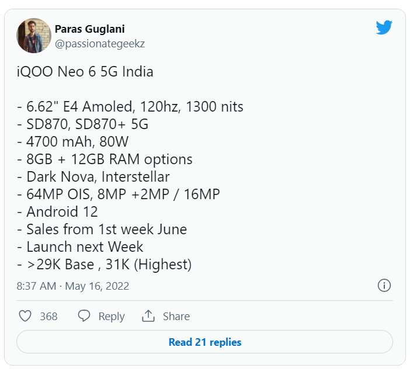This screenshot has height=375, width=410.
Task: Click the share upload arrow icon
Action: pos(148,316)
